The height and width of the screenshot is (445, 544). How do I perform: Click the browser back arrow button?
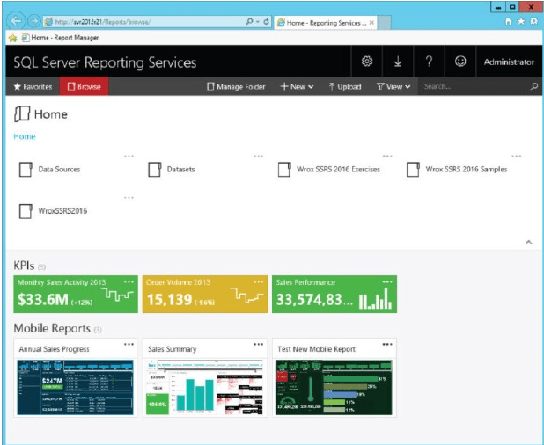tap(16, 21)
